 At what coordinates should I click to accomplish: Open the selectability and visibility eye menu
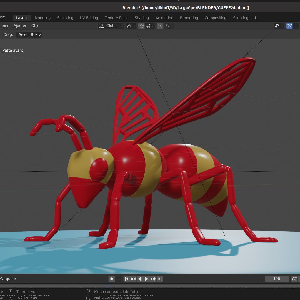pos(279,26)
